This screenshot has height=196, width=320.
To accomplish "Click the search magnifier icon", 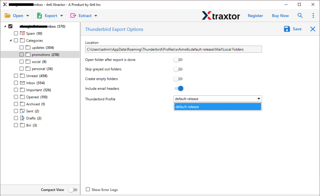I will (300, 16).
